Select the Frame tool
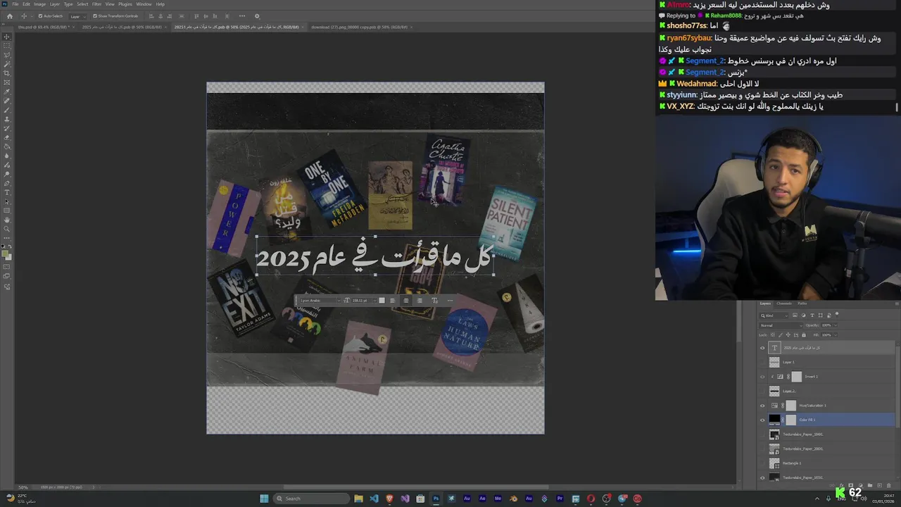Screen dimensions: 901x507 click(6, 82)
